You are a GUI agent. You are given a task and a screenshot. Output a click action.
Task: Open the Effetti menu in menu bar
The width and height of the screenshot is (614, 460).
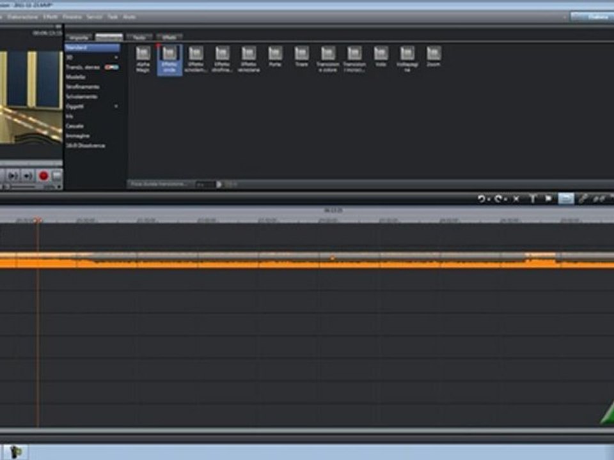[x=50, y=17]
